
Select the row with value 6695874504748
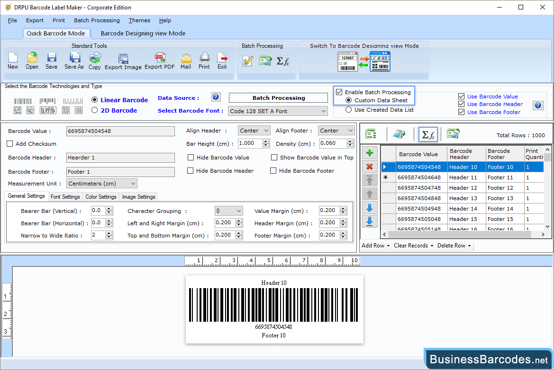[x=462, y=188]
